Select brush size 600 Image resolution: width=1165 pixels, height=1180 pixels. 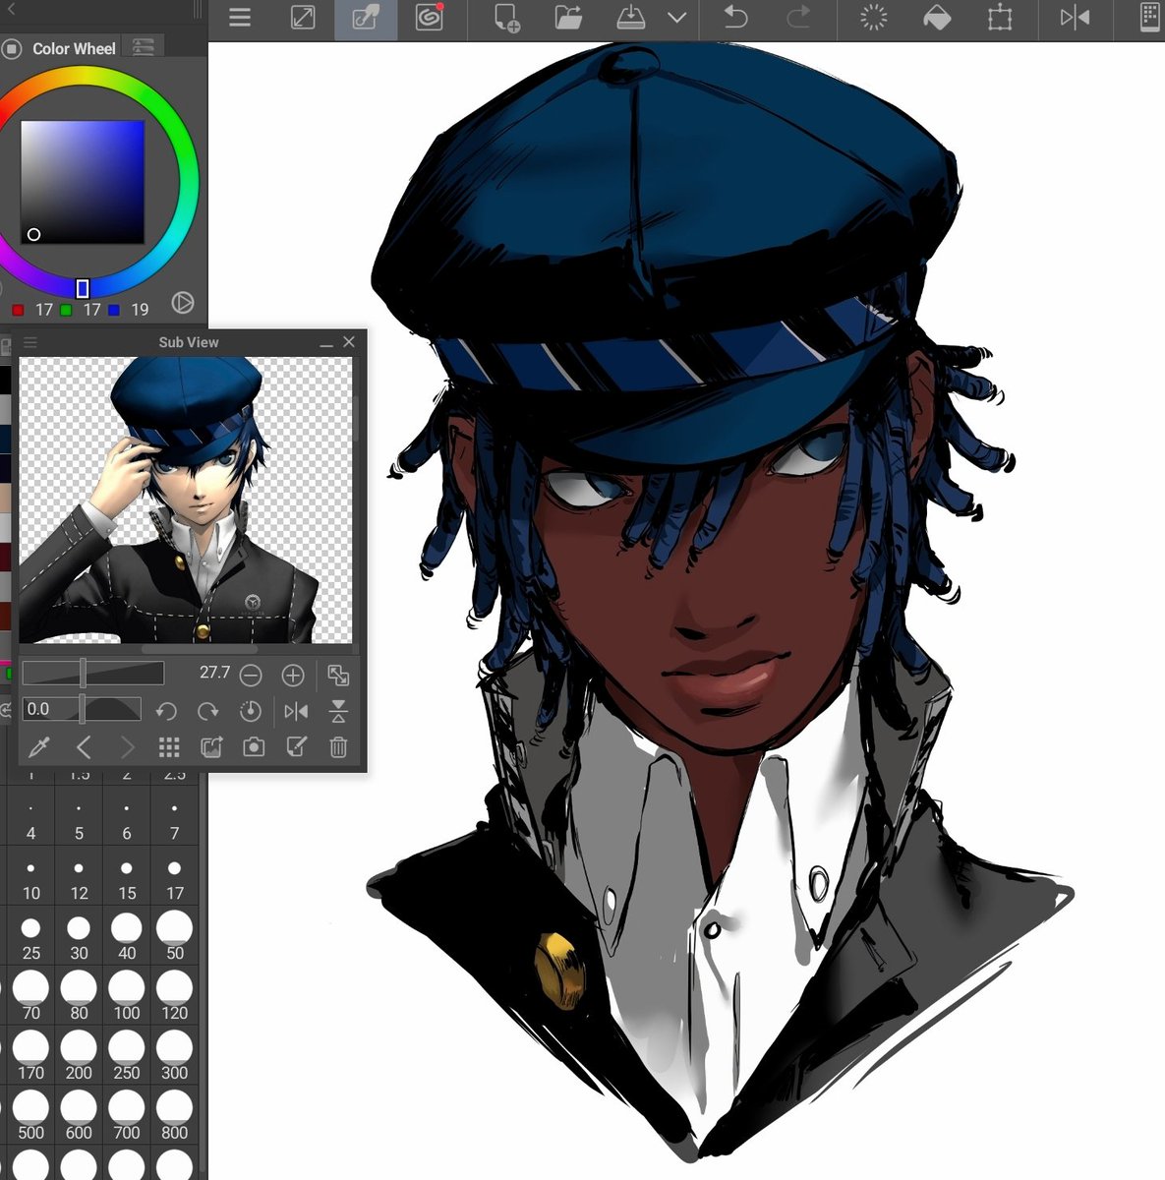point(79,1119)
